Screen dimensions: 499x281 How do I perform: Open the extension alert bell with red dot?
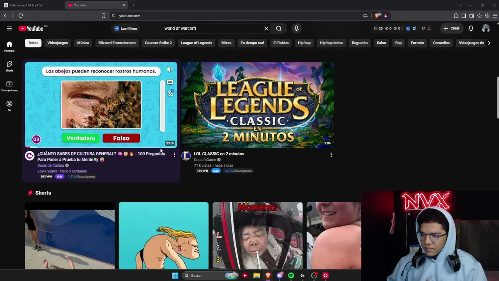429,28
